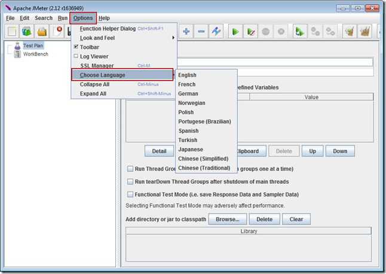Select Portugese (Brazilian) language
Screen dimensions: 386x274
click(206, 122)
